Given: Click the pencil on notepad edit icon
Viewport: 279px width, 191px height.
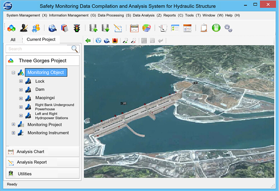Looking at the screenshot, I should pos(118,28).
